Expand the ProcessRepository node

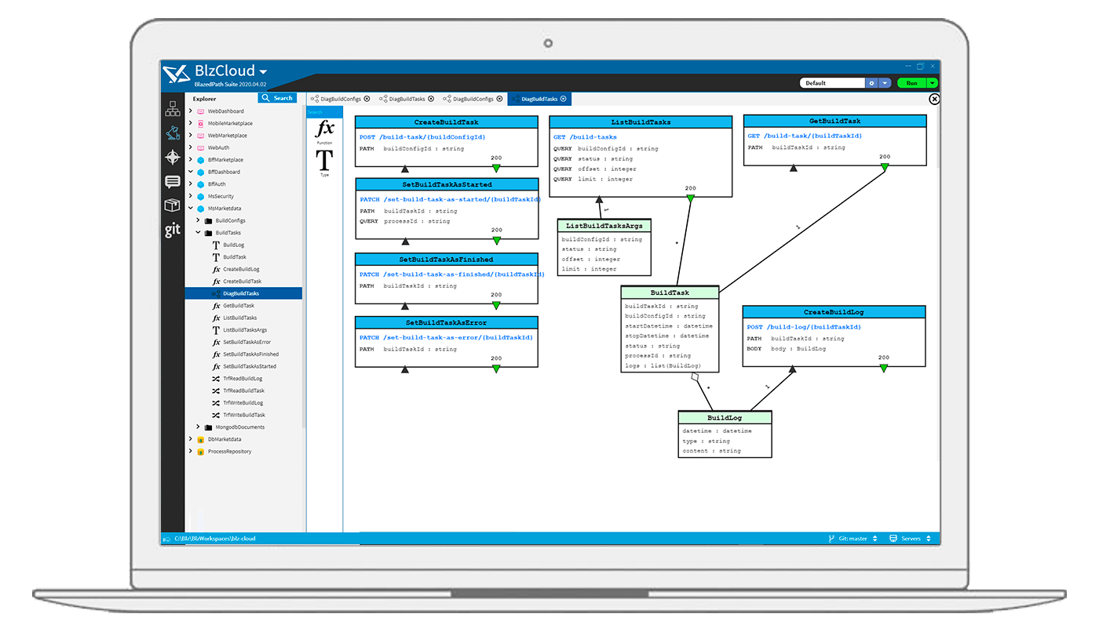[191, 452]
